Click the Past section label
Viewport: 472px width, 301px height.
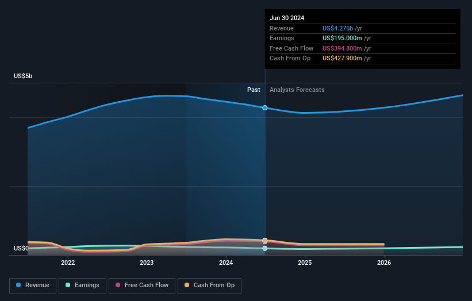[254, 90]
